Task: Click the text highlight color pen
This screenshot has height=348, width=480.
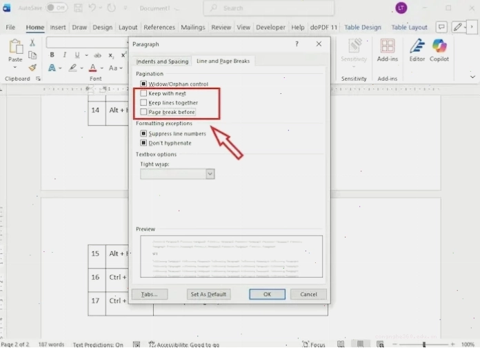Action: coord(72,68)
